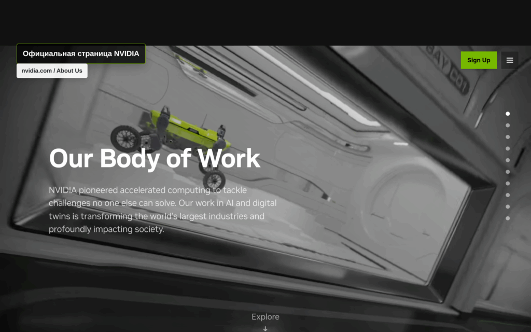
Task: Click the Официальная страница NVIDIA label
Action: coord(81,53)
